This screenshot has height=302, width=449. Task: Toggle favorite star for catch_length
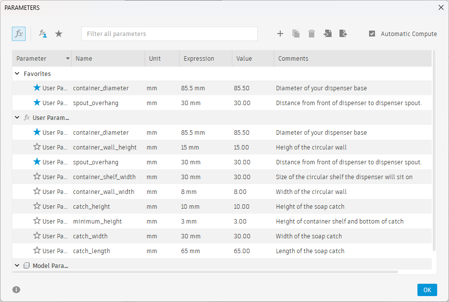point(37,251)
